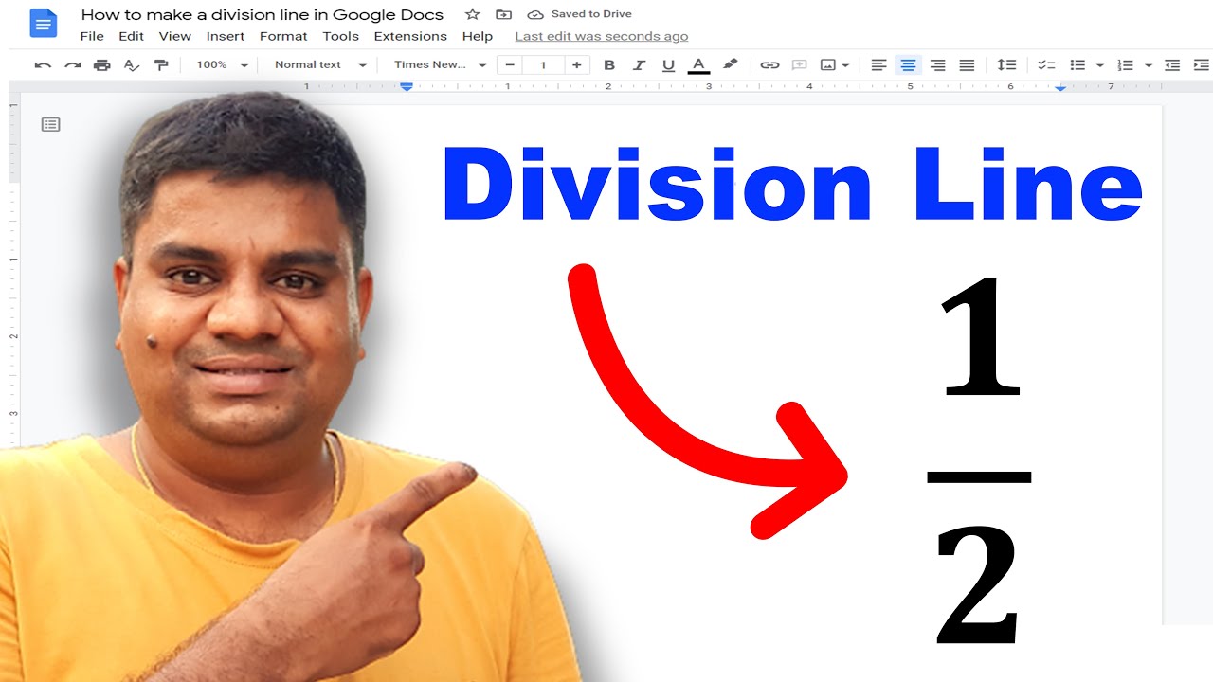This screenshot has height=682, width=1213.
Task: Activate the paint format tool
Action: click(x=161, y=65)
